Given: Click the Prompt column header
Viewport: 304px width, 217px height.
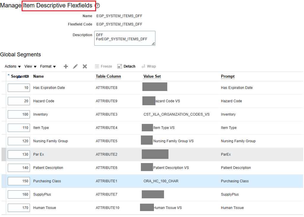Looking at the screenshot, I should (x=228, y=76).
